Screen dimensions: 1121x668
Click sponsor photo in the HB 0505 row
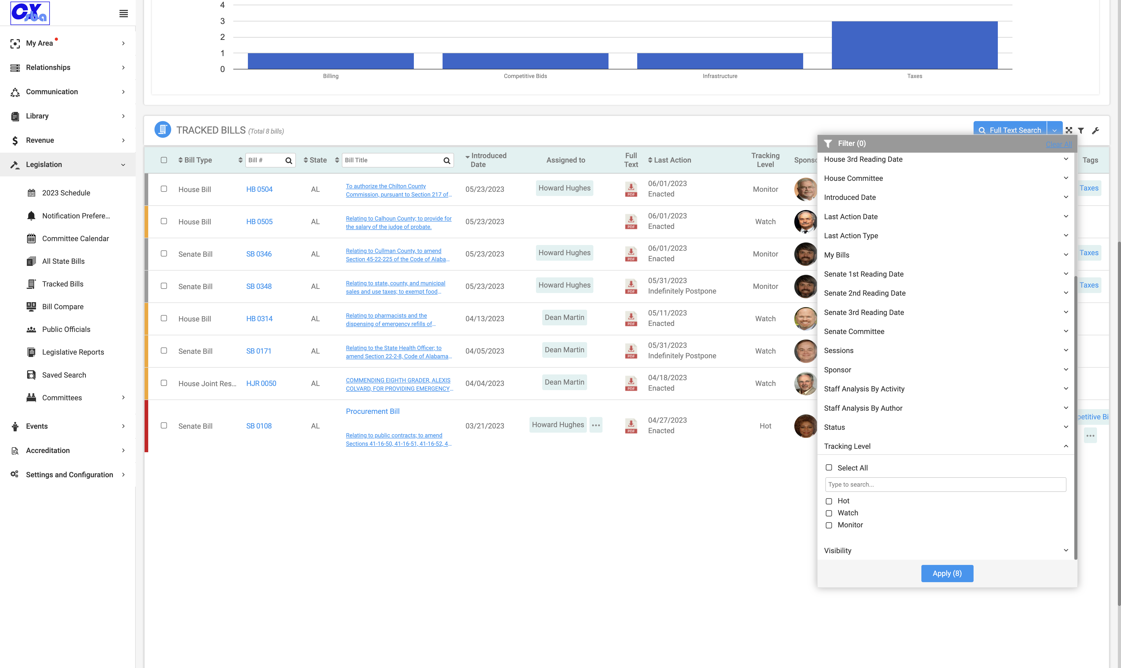tap(806, 222)
